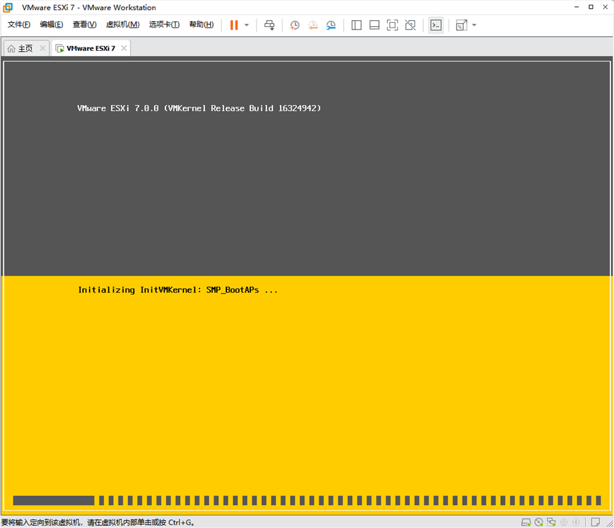Enter full screen mode
The width and height of the screenshot is (614, 528).
tap(392, 25)
